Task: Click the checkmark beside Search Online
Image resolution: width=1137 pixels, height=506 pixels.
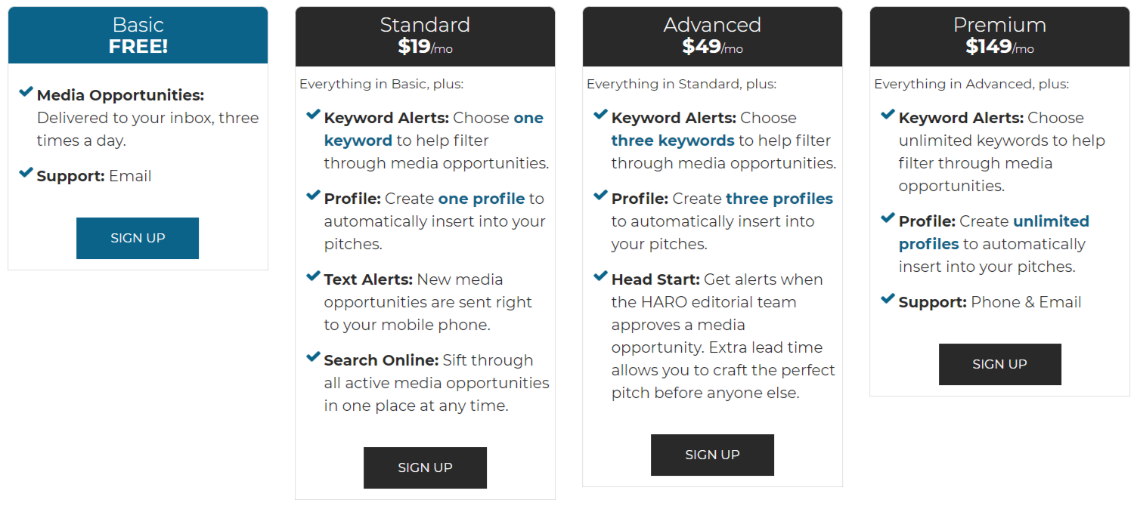Action: [313, 356]
